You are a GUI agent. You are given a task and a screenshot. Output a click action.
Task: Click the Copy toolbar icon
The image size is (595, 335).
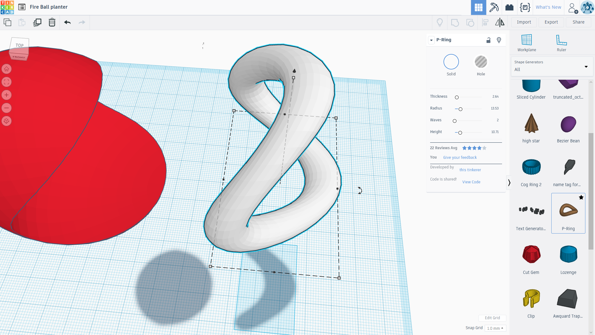7,22
